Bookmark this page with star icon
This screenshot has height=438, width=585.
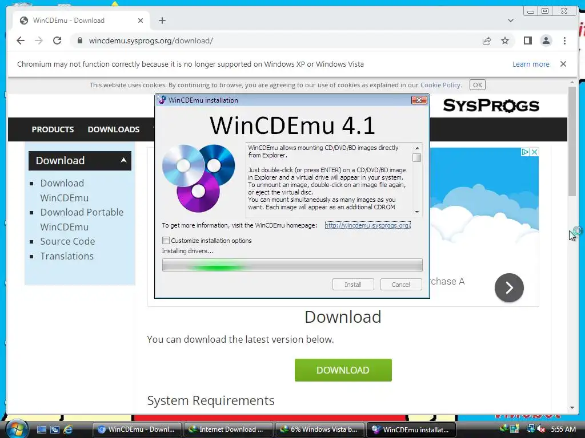(505, 40)
